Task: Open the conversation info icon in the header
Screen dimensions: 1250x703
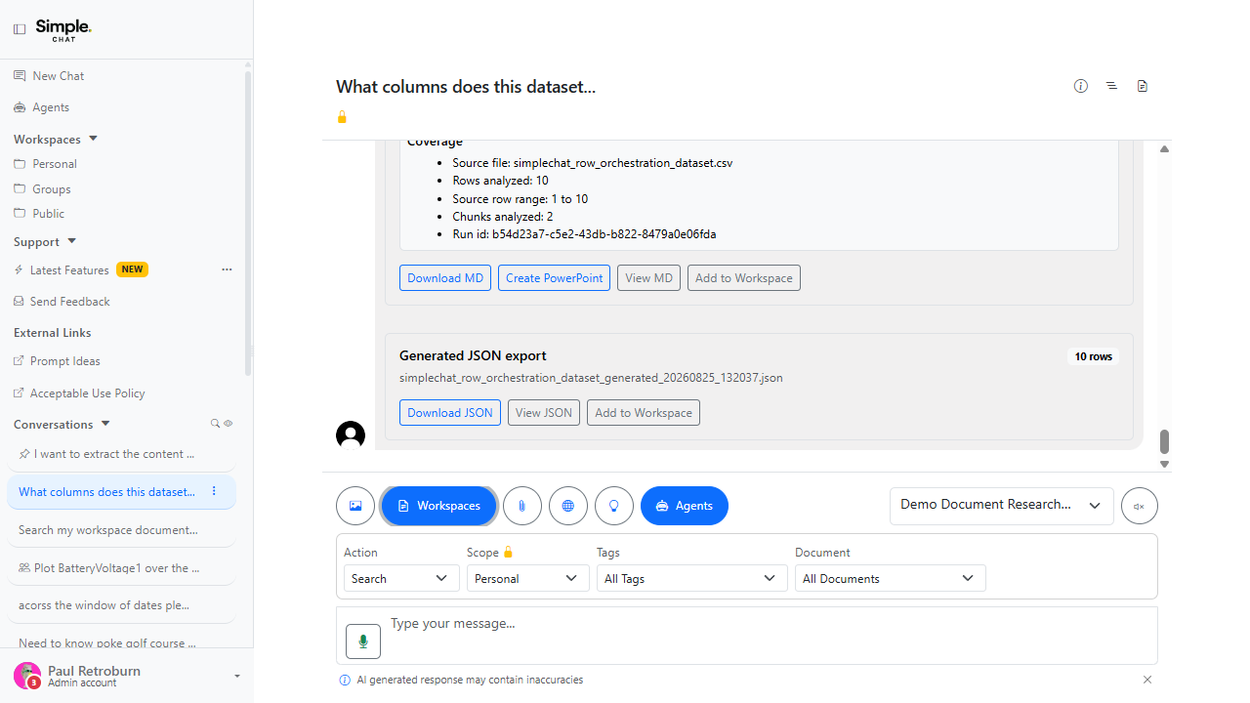Action: [1081, 86]
